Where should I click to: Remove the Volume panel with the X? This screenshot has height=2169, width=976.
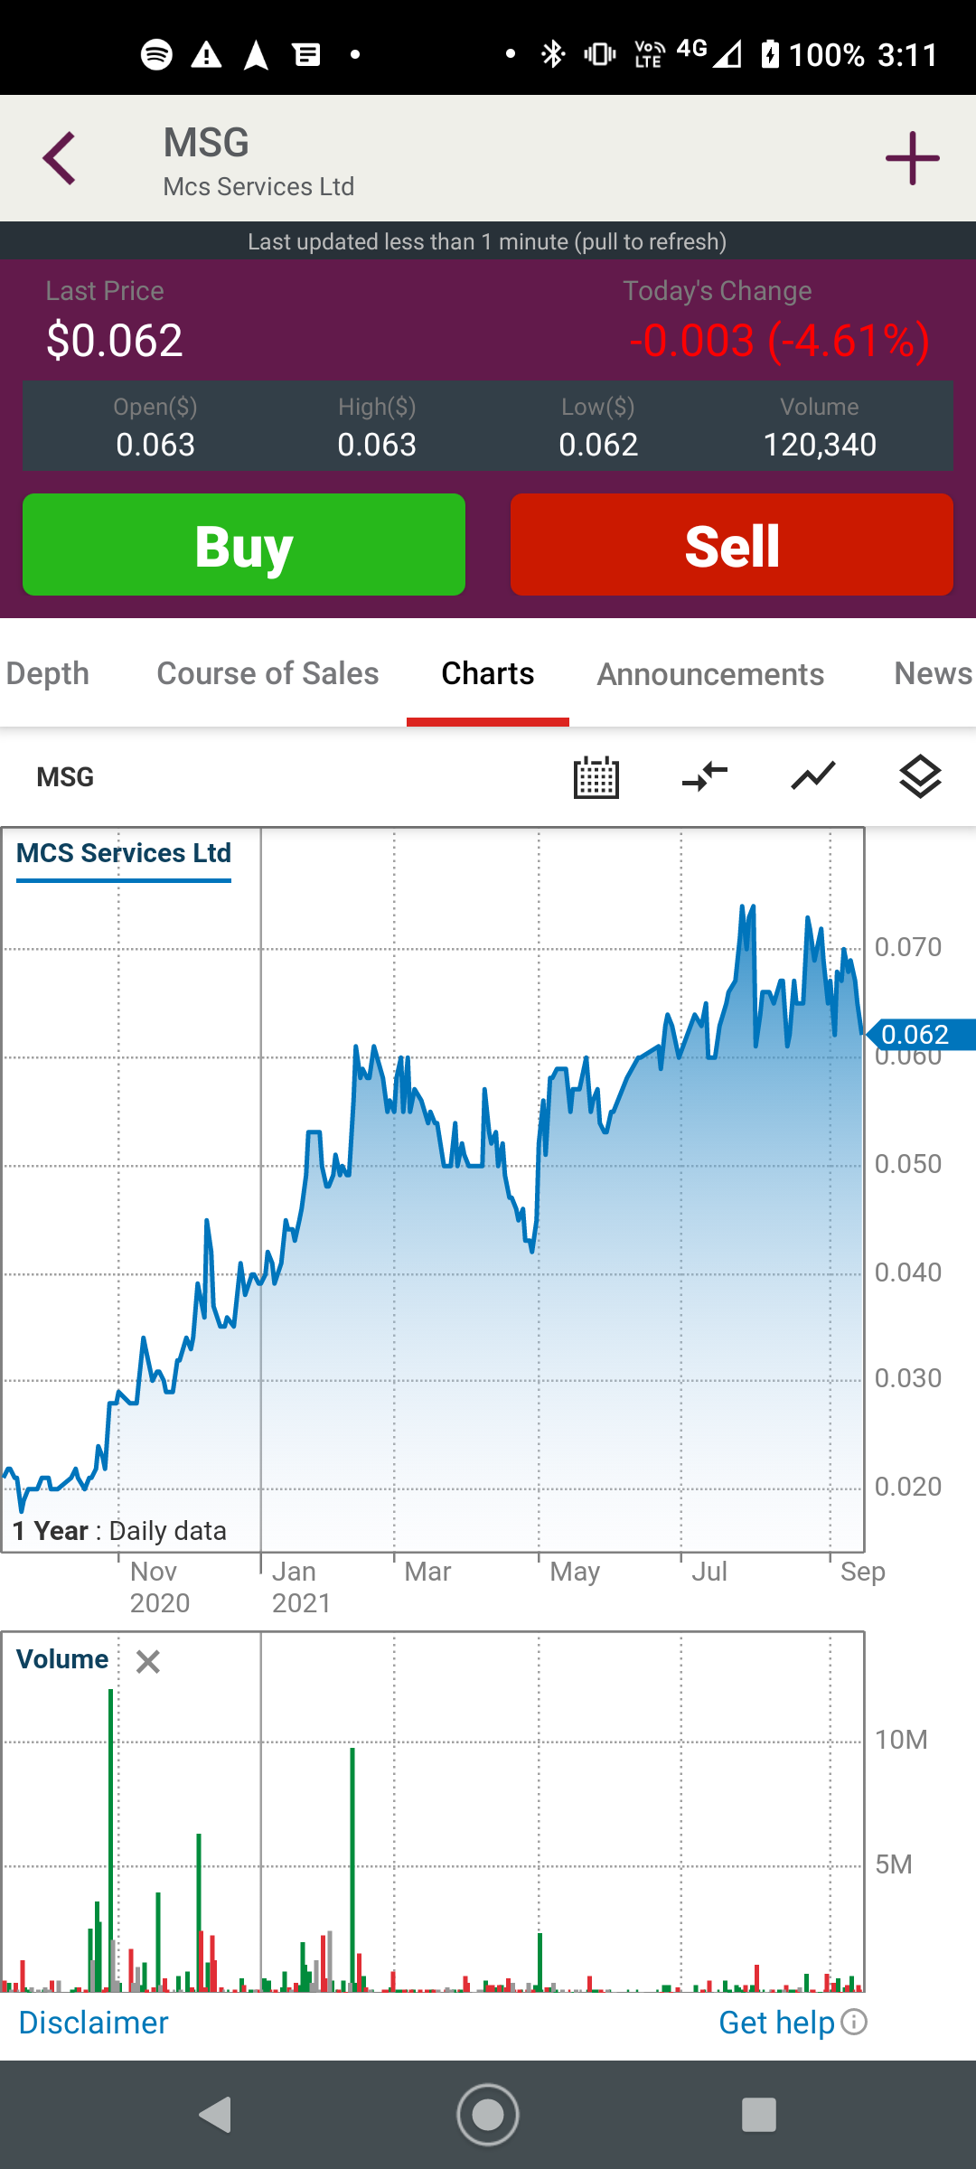(148, 1661)
